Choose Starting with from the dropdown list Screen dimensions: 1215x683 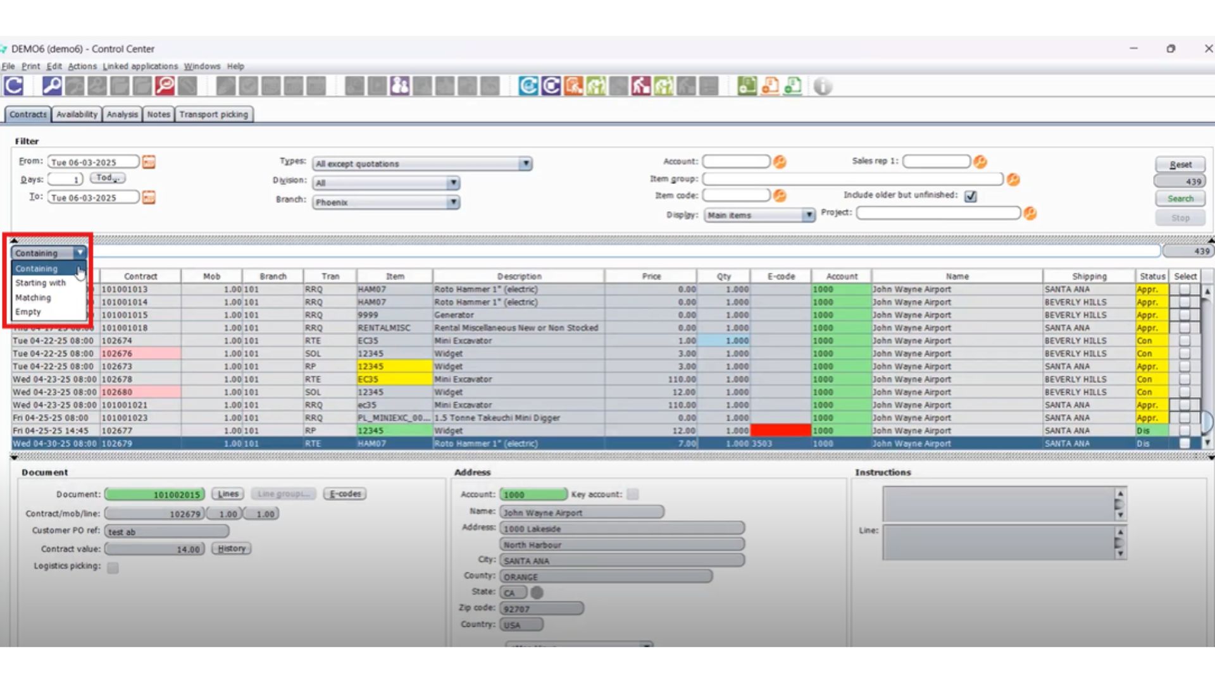click(x=40, y=283)
